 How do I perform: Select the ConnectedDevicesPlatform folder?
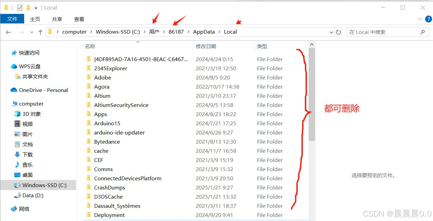(x=128, y=178)
